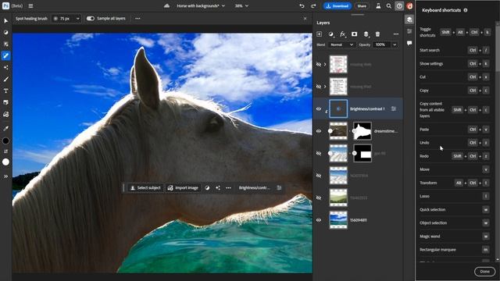Close the tool options bar

click(x=305, y=19)
